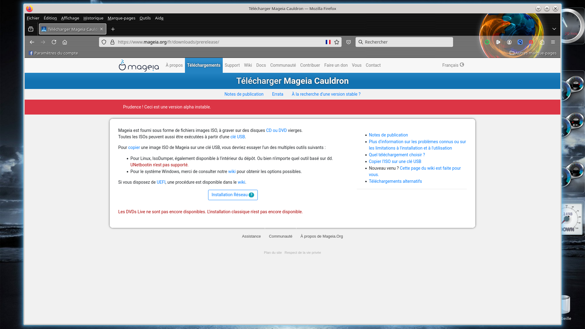The width and height of the screenshot is (585, 329).
Task: Reload the current page
Action: point(54,42)
